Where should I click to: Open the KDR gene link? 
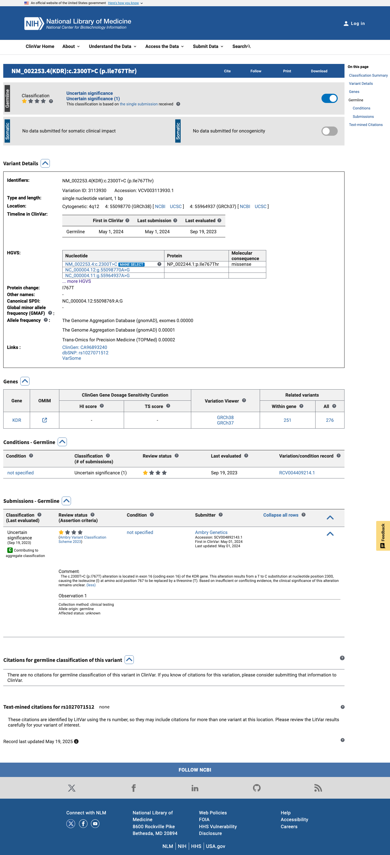coord(17,420)
